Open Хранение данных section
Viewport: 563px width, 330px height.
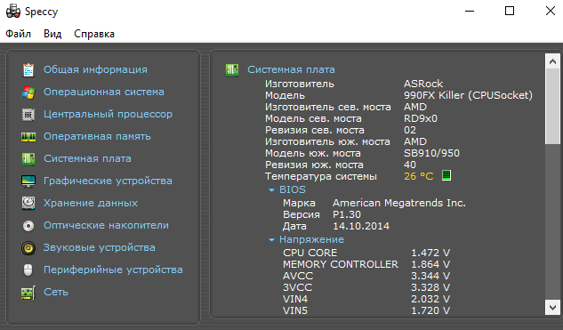point(91,203)
